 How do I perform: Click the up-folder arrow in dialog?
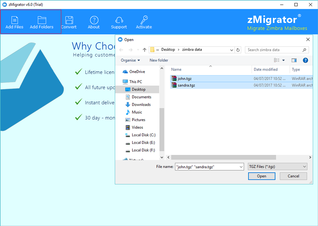click(144, 50)
